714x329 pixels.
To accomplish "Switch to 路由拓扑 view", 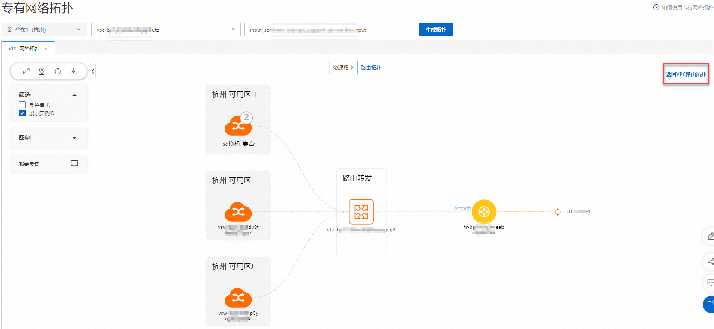I will tap(371, 68).
